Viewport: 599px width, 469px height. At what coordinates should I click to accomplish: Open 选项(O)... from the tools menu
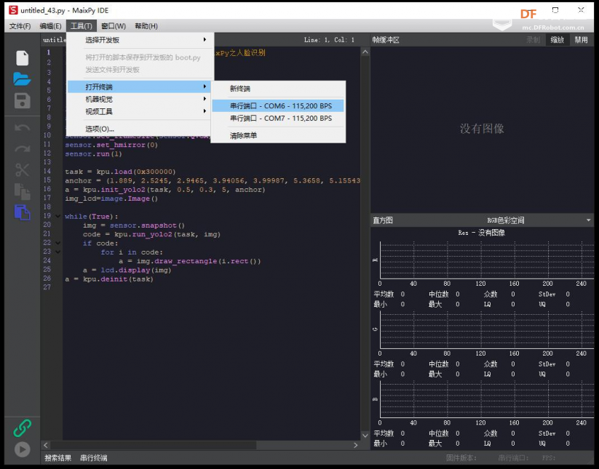pyautogui.click(x=140, y=129)
